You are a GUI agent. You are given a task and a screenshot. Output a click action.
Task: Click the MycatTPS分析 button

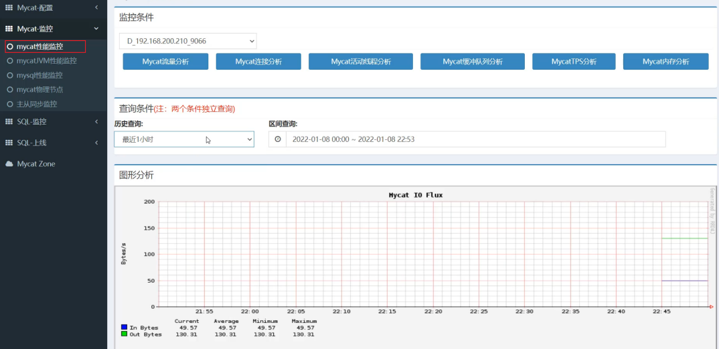(574, 62)
